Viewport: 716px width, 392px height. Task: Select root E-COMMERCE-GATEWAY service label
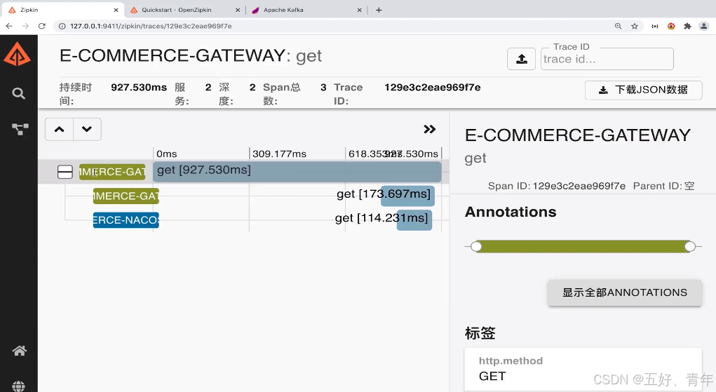point(112,172)
